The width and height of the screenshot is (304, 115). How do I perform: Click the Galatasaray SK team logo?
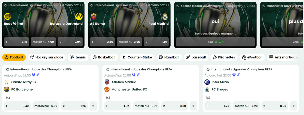point(7,82)
